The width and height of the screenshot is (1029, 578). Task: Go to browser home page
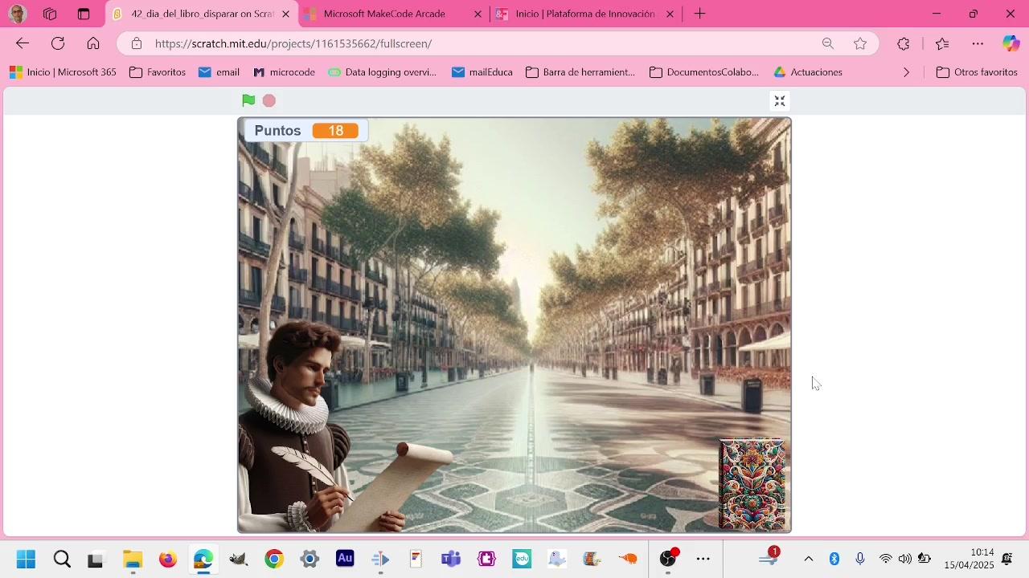[93, 44]
